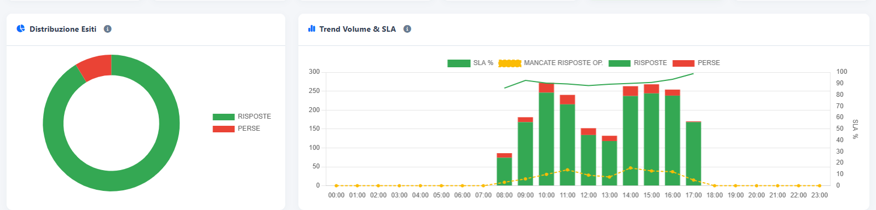Click the green bar at 13:00

click(609, 164)
